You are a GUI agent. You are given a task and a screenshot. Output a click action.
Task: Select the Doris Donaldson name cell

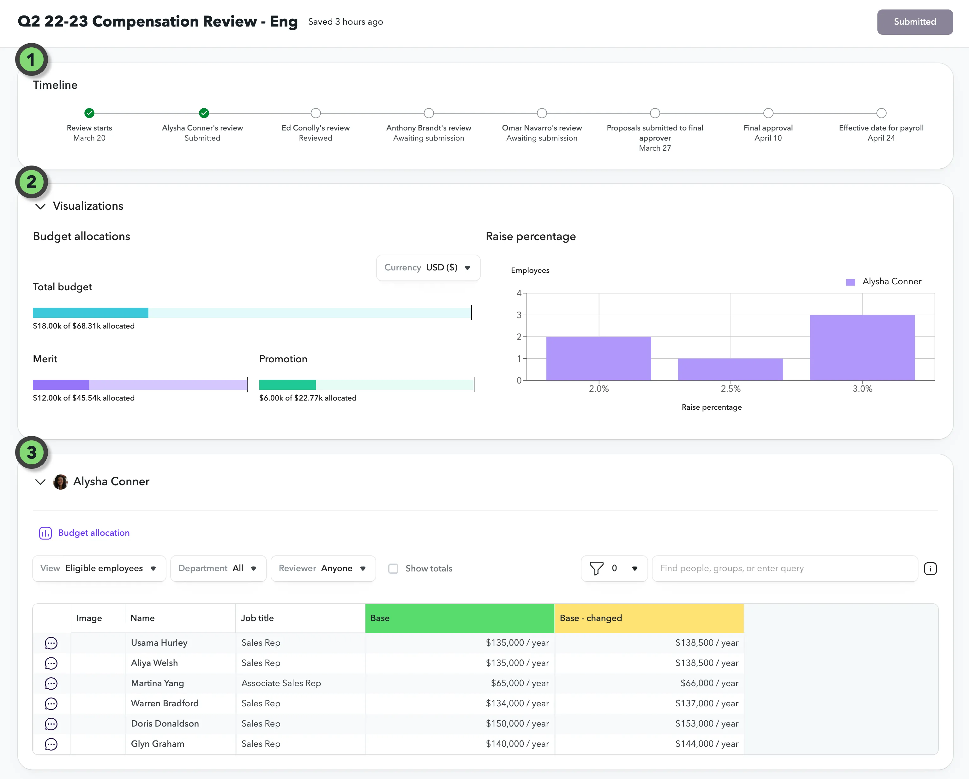tap(180, 724)
